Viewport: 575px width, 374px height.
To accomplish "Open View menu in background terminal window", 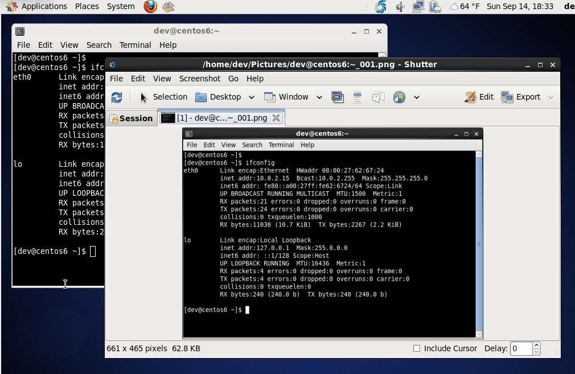I will click(x=69, y=45).
